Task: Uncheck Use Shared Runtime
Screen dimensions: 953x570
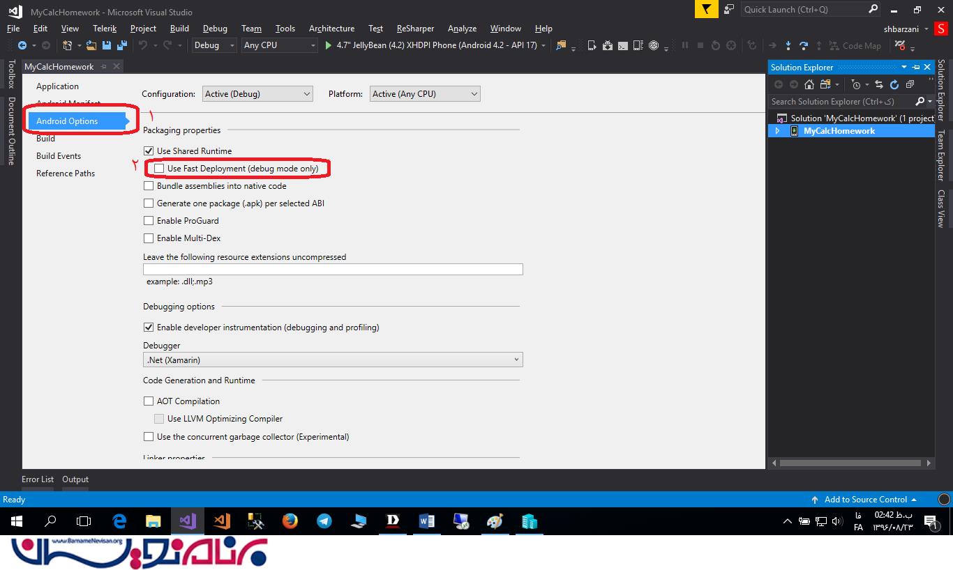Action: pyautogui.click(x=149, y=151)
